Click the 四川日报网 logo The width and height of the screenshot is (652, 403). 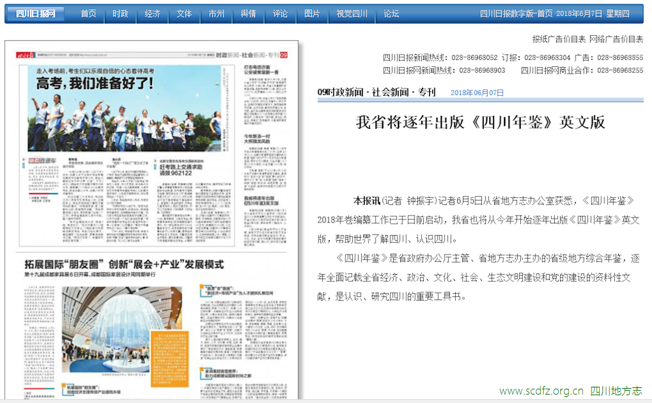click(35, 13)
